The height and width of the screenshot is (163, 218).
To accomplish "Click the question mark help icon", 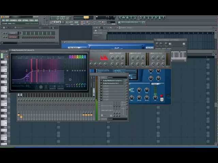I will (x=163, y=18).
